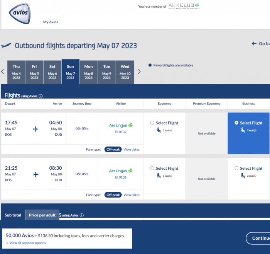Select Economy radio for 17:45 flight
Viewport: 270px width, 254px height.
pyautogui.click(x=152, y=123)
